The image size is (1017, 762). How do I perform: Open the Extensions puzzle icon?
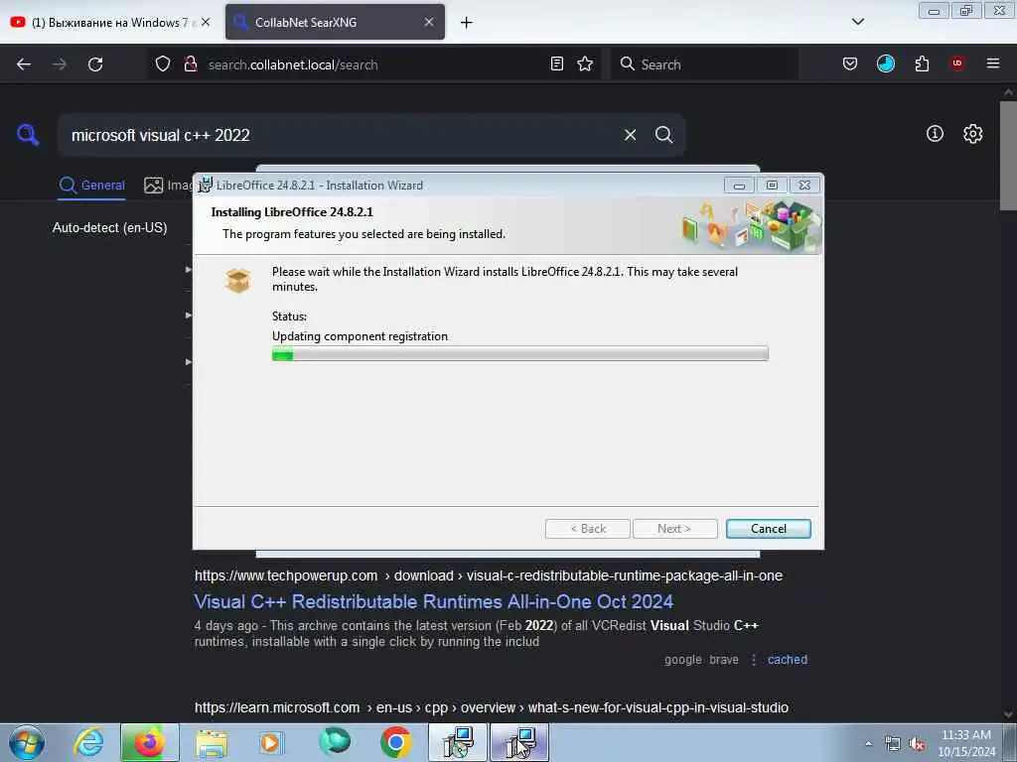pos(922,63)
